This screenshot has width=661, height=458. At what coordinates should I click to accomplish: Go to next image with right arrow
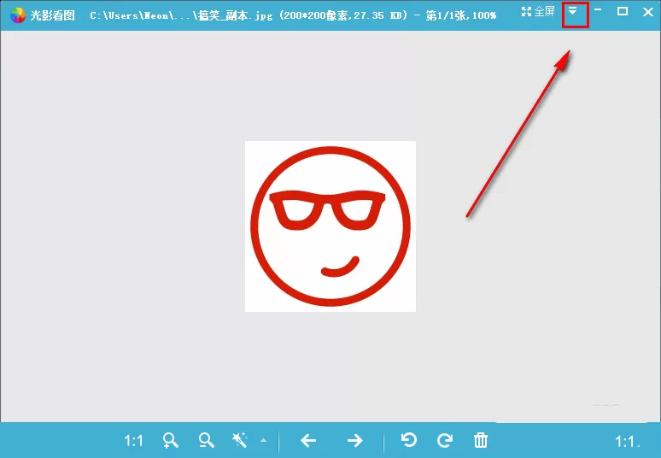(x=355, y=441)
